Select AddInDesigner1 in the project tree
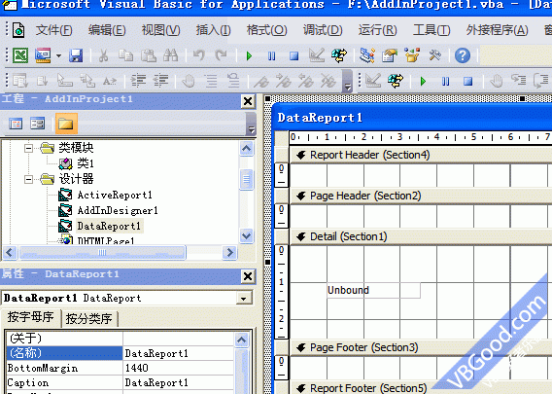Screen dimensions: 552x394 click(x=118, y=211)
